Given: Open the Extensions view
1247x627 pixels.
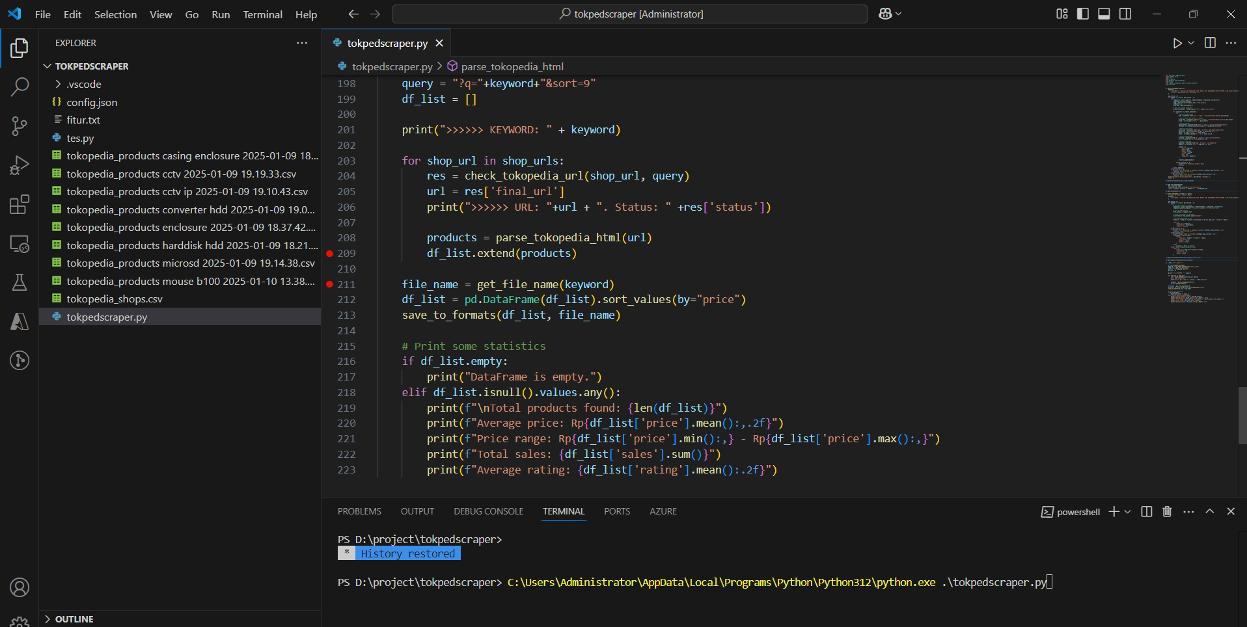Looking at the screenshot, I should pos(20,204).
